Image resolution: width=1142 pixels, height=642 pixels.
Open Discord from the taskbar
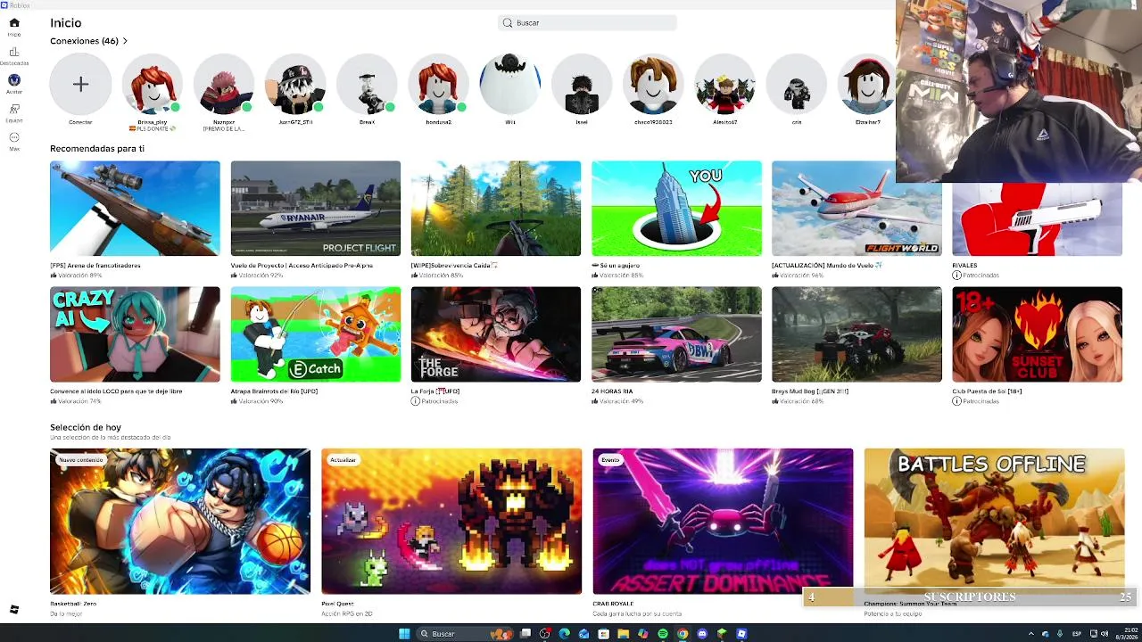coord(702,634)
